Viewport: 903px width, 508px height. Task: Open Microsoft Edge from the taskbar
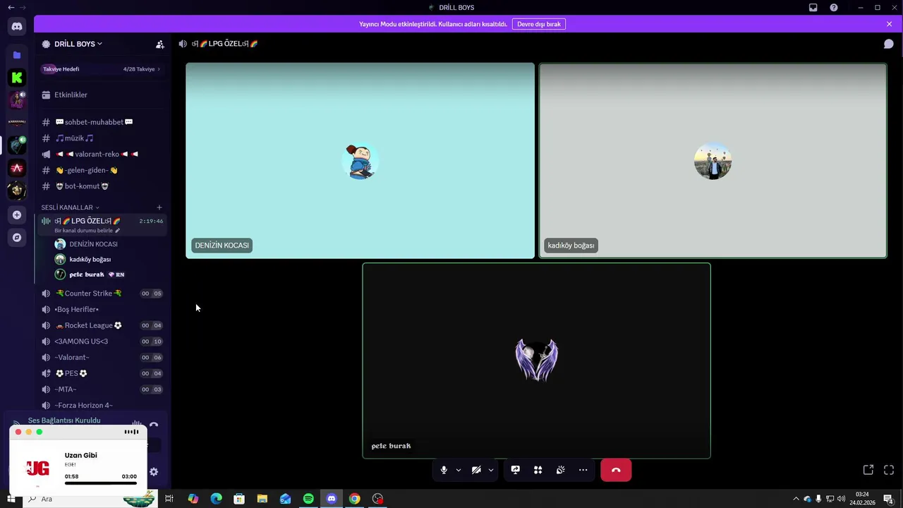point(216,499)
